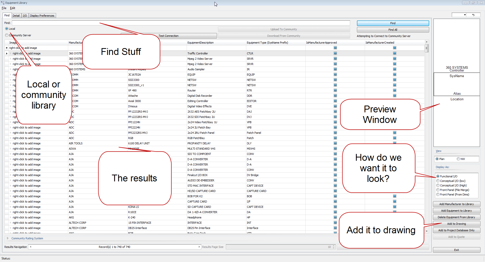Toggle IsManufacturerApproved for the PROFANITY DELAY row
Image resolution: width=485 pixels, height=262 pixels.
[x=335, y=143]
